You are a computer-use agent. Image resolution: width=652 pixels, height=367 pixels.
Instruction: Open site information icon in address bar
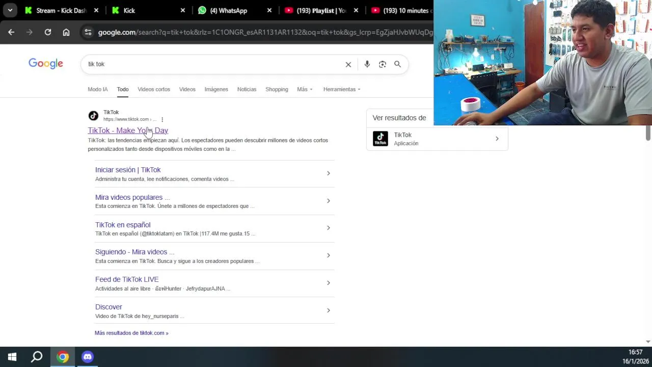click(x=88, y=32)
